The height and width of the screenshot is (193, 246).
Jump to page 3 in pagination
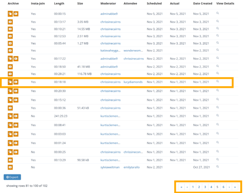coord(205,187)
